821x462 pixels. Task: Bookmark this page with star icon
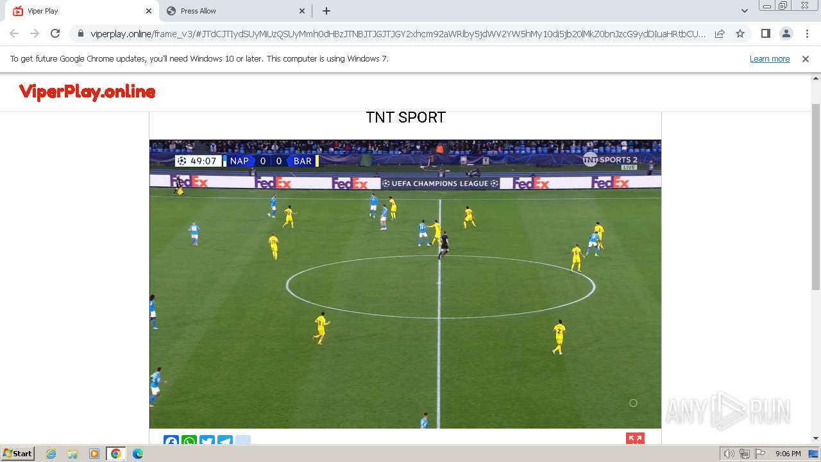click(740, 34)
